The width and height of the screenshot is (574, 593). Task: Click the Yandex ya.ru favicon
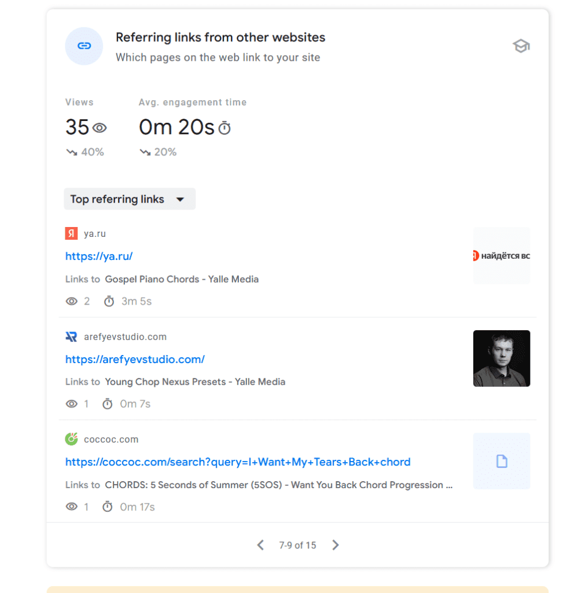pyautogui.click(x=71, y=234)
